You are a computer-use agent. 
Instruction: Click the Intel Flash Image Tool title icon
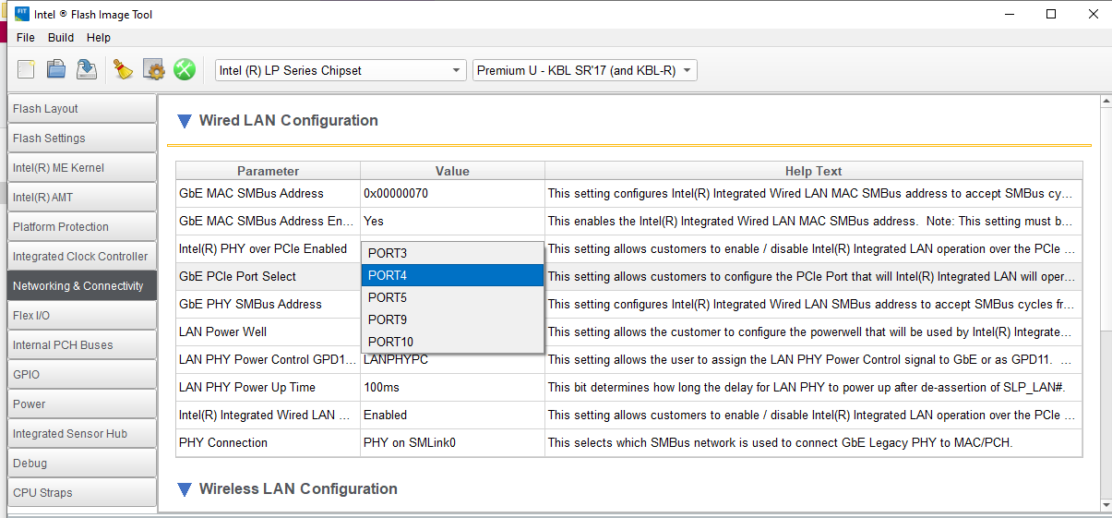(23, 14)
